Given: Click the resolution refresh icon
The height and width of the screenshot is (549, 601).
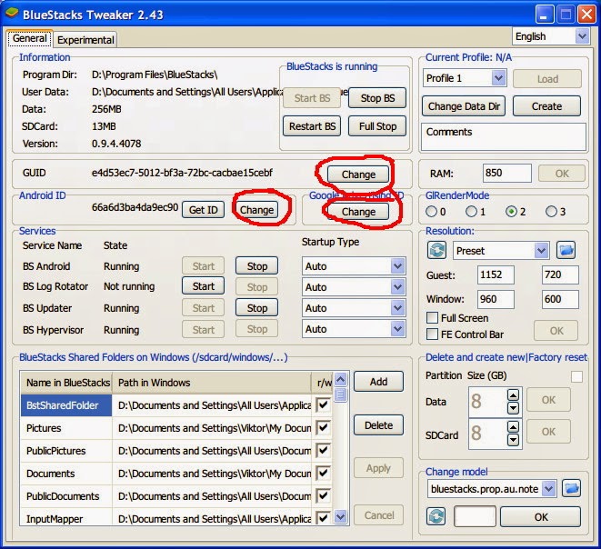Looking at the screenshot, I should tap(436, 251).
